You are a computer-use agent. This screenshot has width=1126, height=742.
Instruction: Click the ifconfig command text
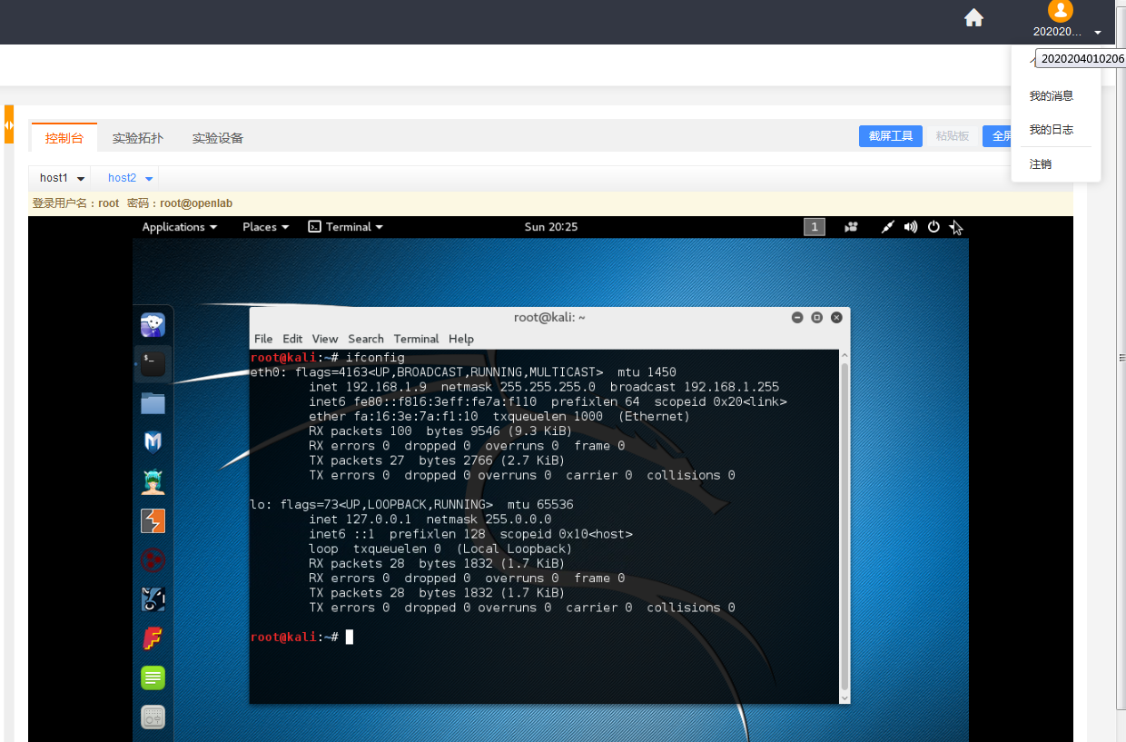pos(375,358)
